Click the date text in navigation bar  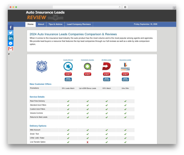tap(145, 24)
